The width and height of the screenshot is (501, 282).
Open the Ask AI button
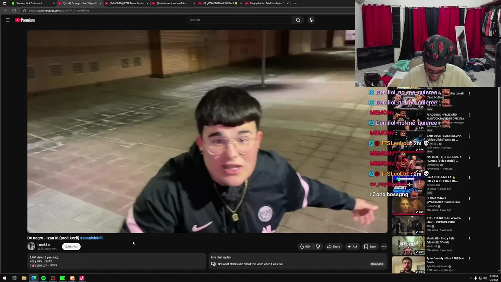[352, 247]
